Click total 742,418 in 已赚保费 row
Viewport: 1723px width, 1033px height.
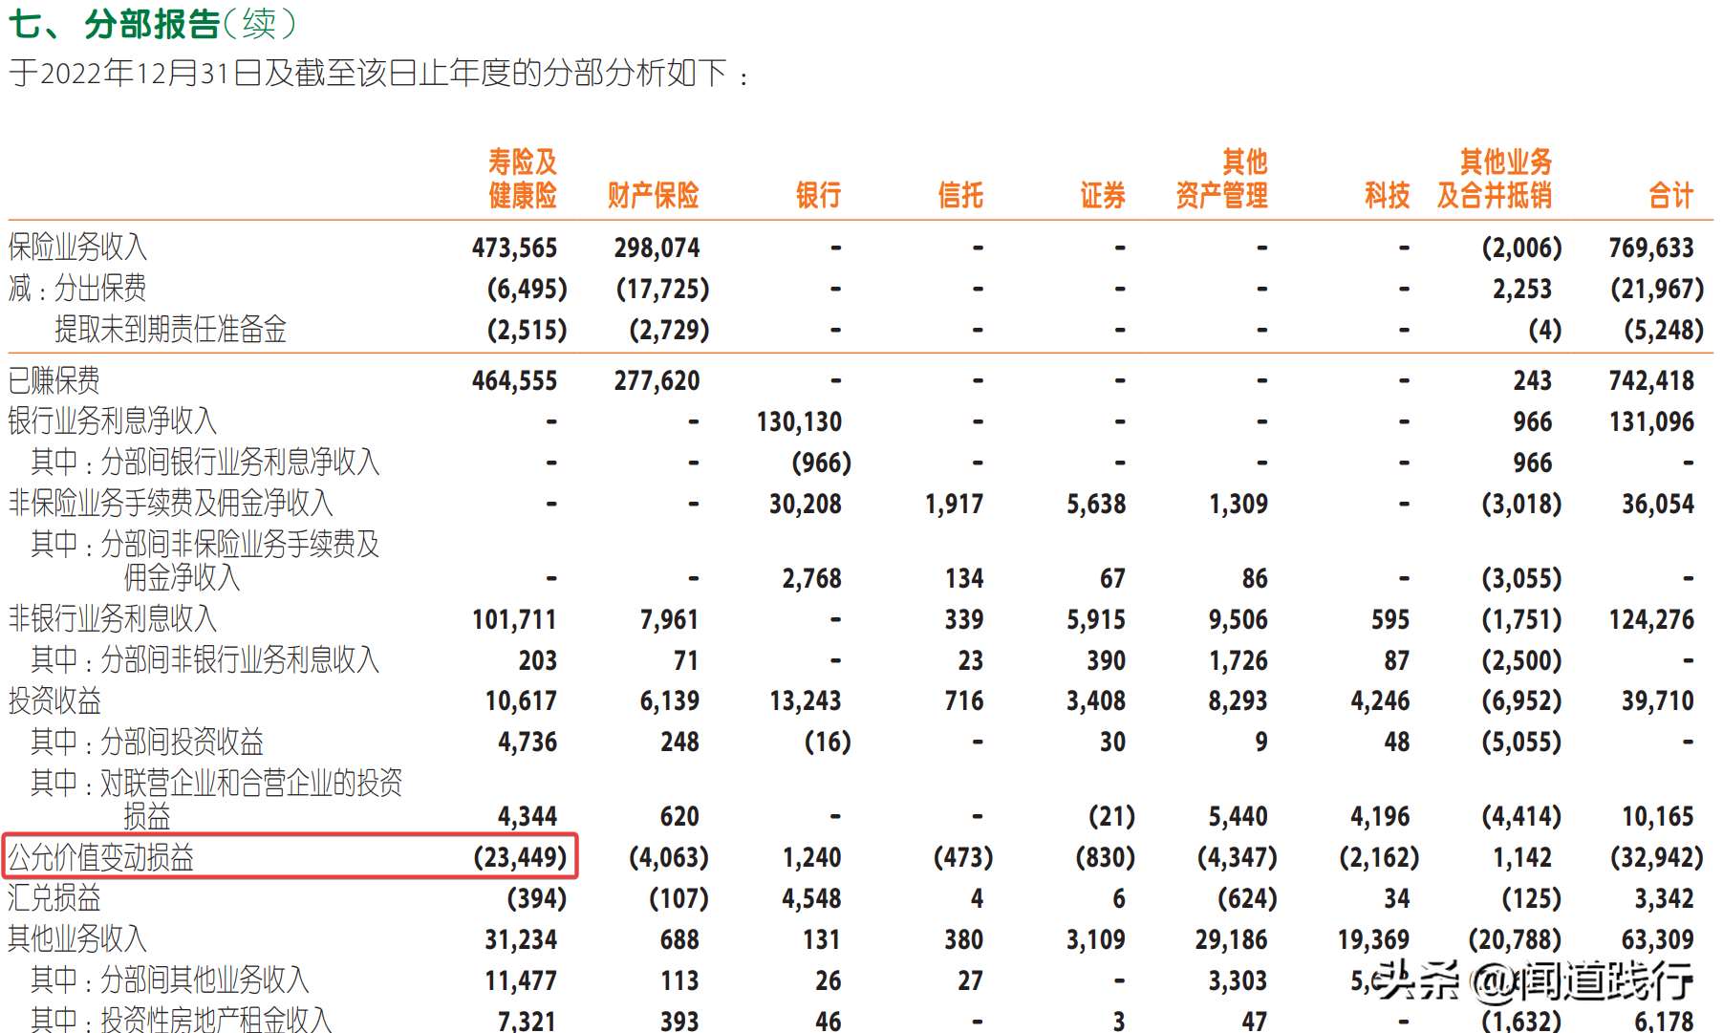point(1651,380)
